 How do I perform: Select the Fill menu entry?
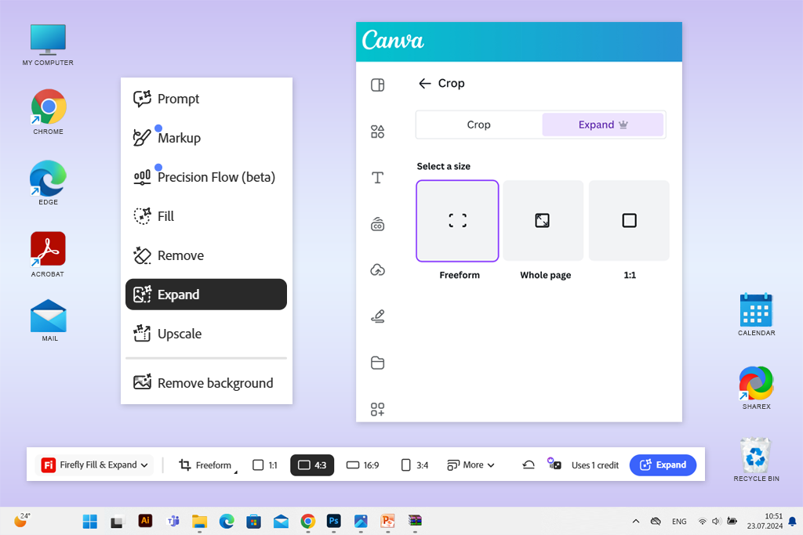(206, 216)
